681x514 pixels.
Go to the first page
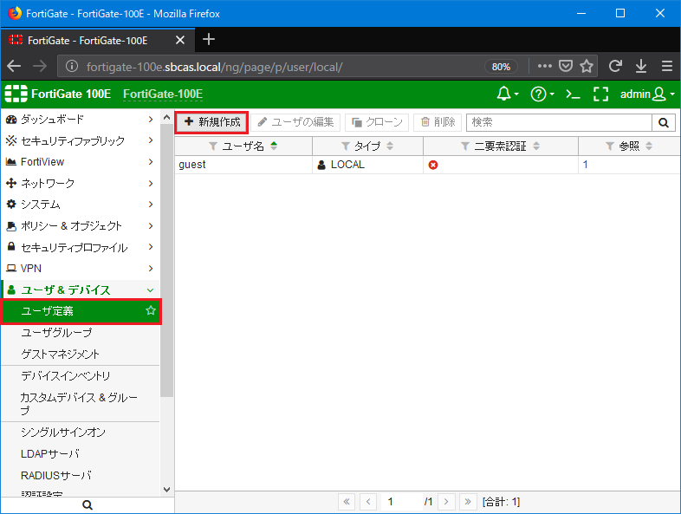tap(347, 502)
